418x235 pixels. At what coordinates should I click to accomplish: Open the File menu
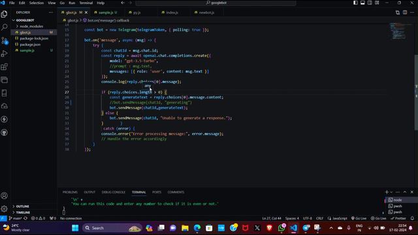tap(12, 3)
